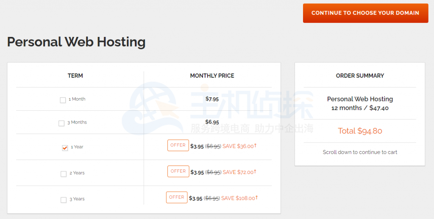Click SAVE $36.00 text
This screenshot has height=219, width=434.
click(239, 146)
